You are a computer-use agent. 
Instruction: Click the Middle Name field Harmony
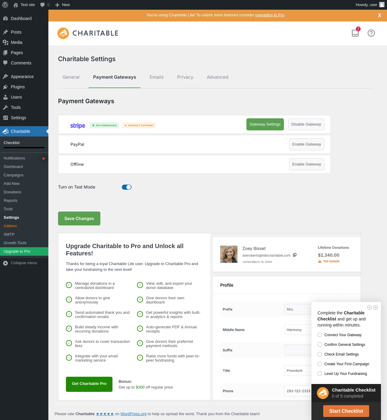click(x=298, y=330)
